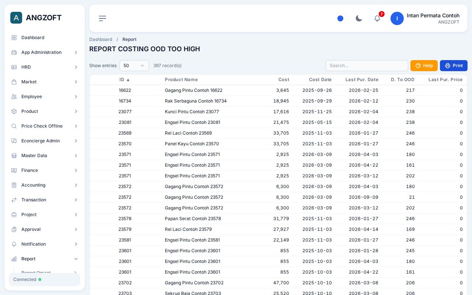Sort by Product Name column header
Screen dimensions: 472x295
[x=181, y=80]
